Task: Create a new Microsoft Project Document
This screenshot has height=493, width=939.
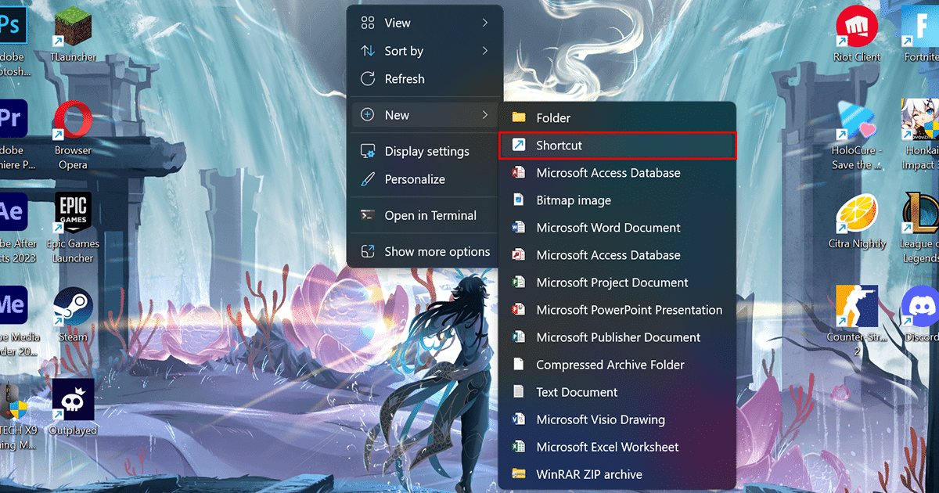Action: [617, 282]
